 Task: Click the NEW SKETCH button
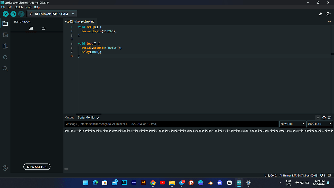[36, 166]
